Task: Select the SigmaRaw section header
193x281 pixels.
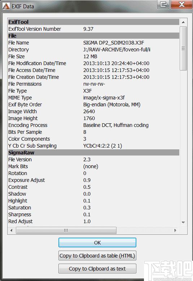Action: (94, 153)
